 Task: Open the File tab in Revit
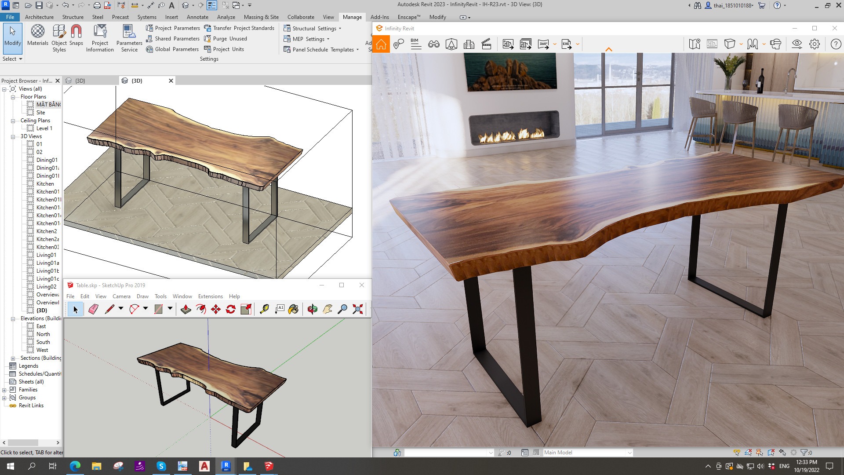click(x=10, y=17)
